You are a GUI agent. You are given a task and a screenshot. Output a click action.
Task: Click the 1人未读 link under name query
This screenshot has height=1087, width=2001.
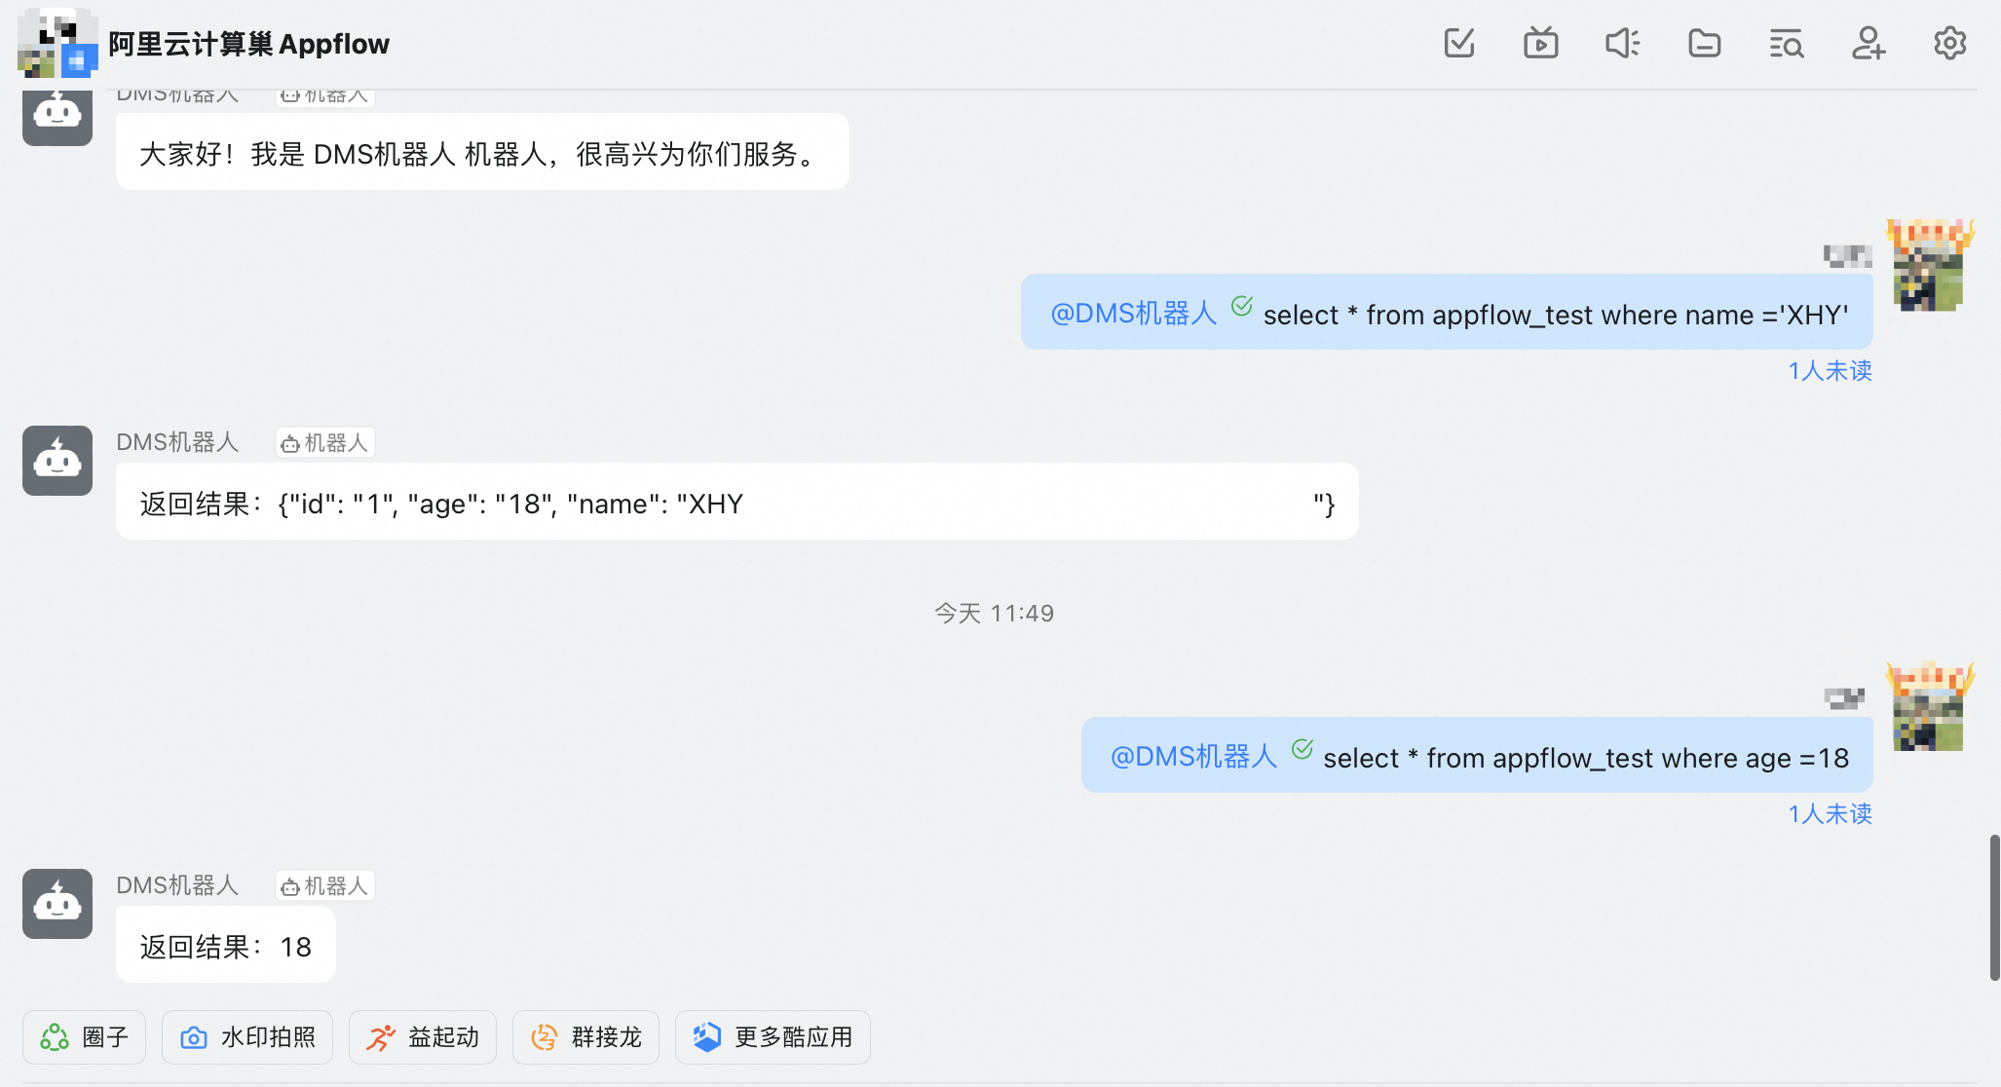tap(1830, 371)
